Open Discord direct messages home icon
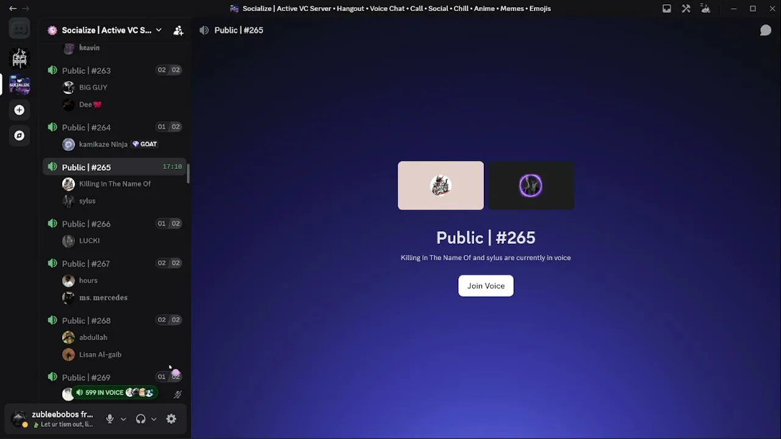The width and height of the screenshot is (781, 439). click(20, 29)
